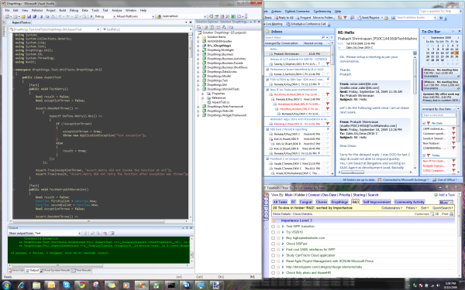This screenshot has width=465, height=290.
Task: Expand the References node in Solution Explorer
Action: click(203, 97)
